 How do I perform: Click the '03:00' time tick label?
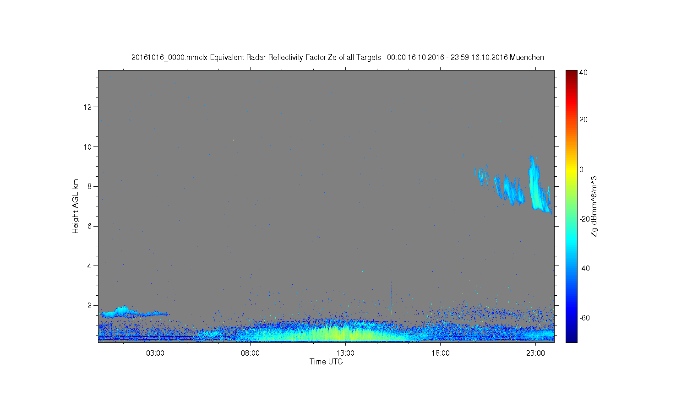(x=155, y=353)
